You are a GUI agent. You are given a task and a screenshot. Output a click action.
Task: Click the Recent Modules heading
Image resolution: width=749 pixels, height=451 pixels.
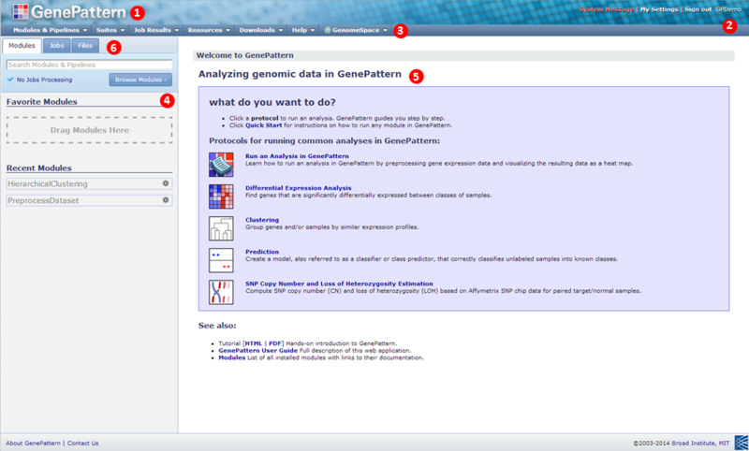click(x=38, y=168)
